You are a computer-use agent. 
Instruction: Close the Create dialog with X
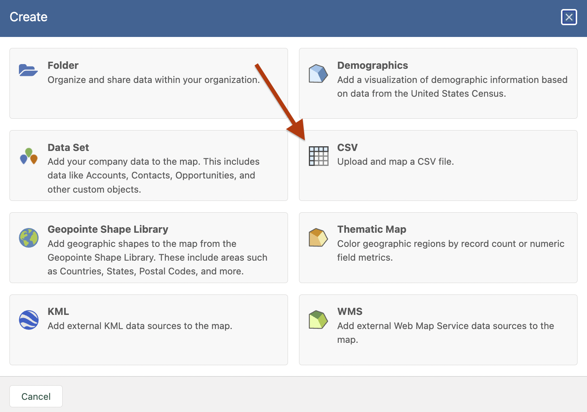569,17
